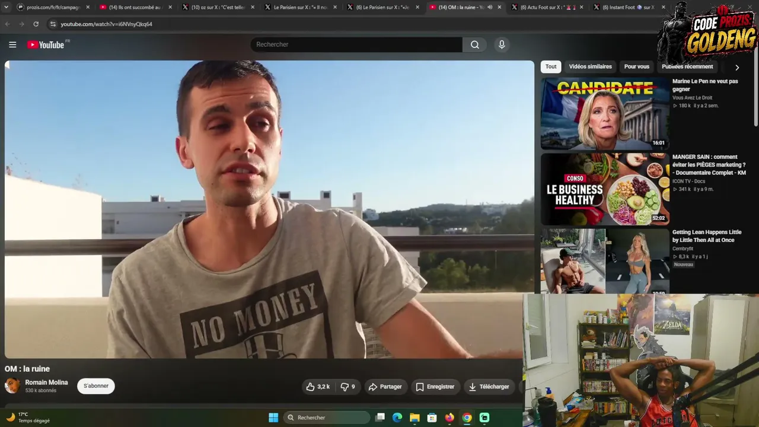This screenshot has height=427, width=759.
Task: Click the Télécharger download button
Action: pyautogui.click(x=489, y=387)
